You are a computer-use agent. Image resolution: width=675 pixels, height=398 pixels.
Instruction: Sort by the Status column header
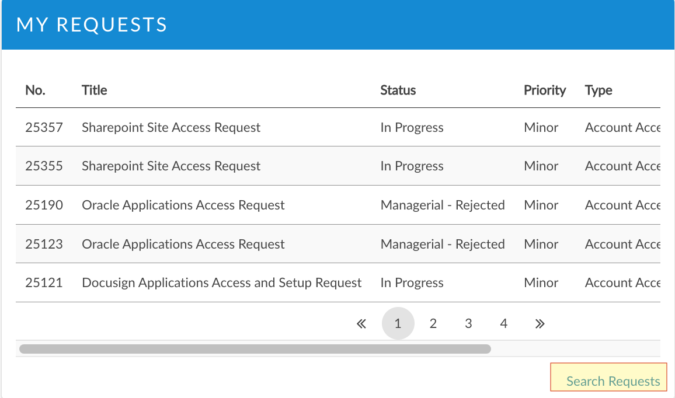[x=398, y=90]
